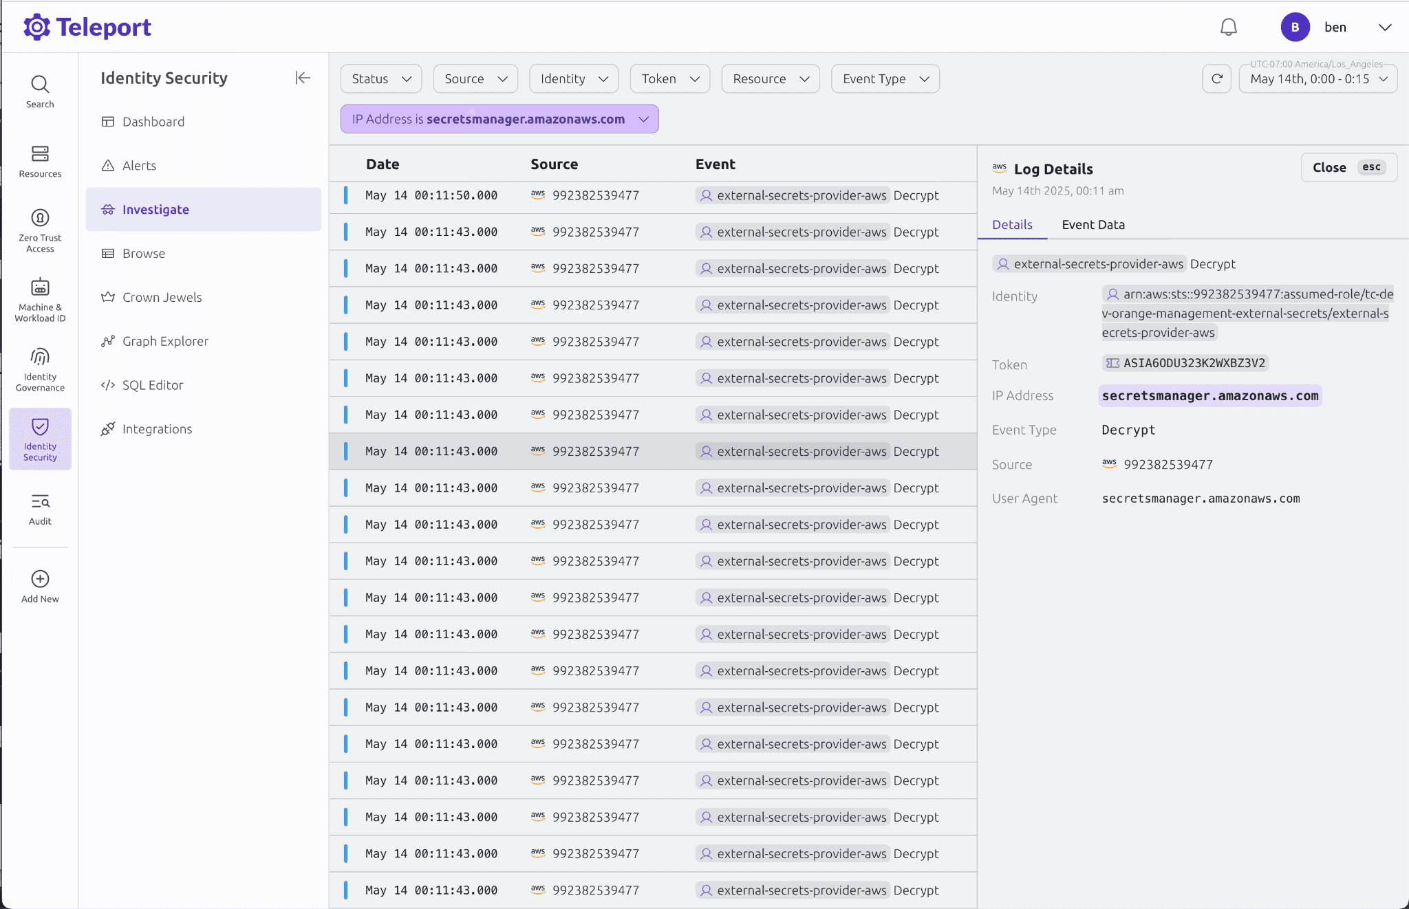Image resolution: width=1409 pixels, height=909 pixels.
Task: Open Graph Explorer menu item
Action: pyautogui.click(x=165, y=341)
